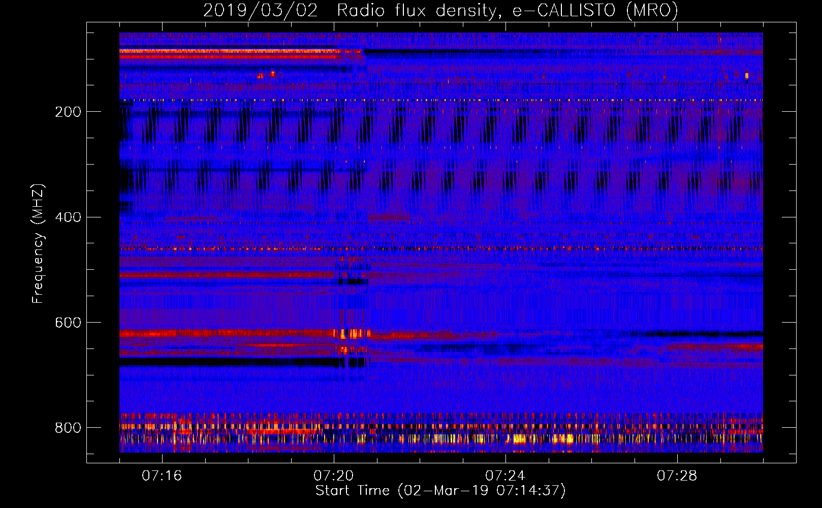The image size is (822, 508).
Task: Click the 07:20 time tick label
Action: point(333,476)
